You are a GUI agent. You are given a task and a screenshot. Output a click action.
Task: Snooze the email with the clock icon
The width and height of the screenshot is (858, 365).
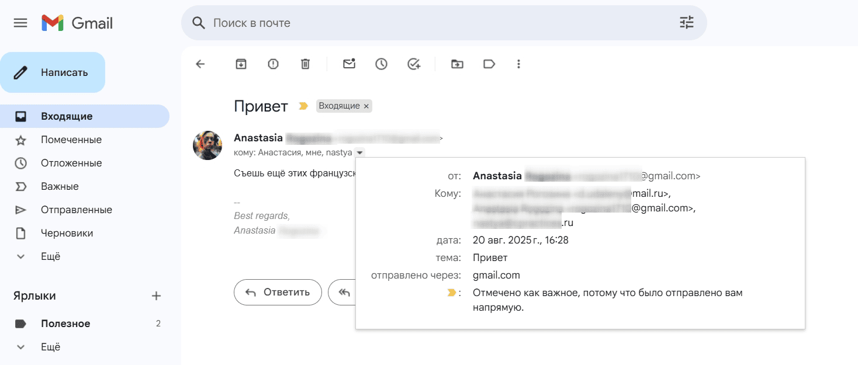(382, 64)
